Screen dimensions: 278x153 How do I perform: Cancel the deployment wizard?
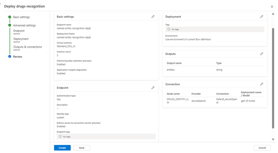262,147
